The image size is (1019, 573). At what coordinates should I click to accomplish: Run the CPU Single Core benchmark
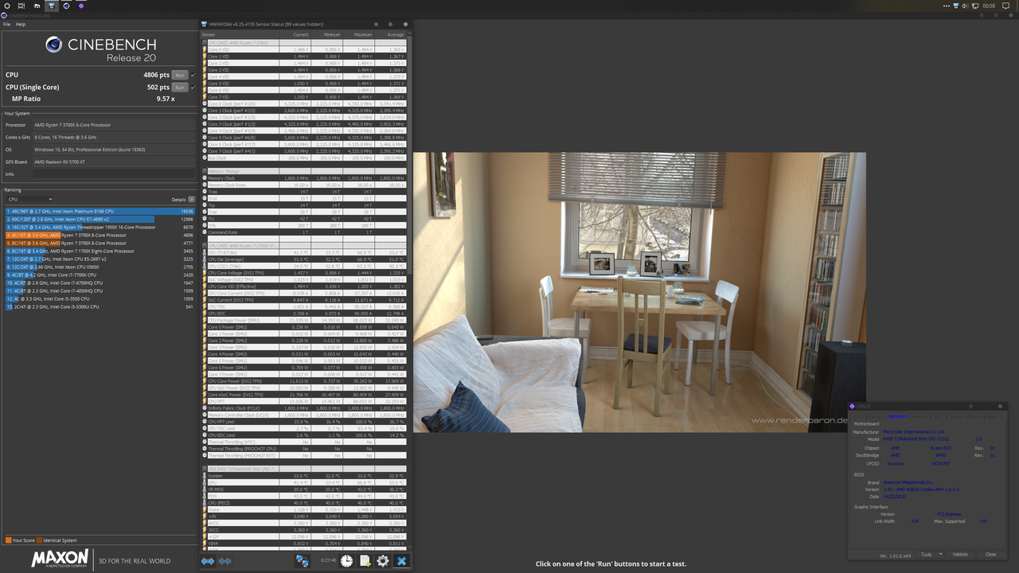(x=180, y=88)
